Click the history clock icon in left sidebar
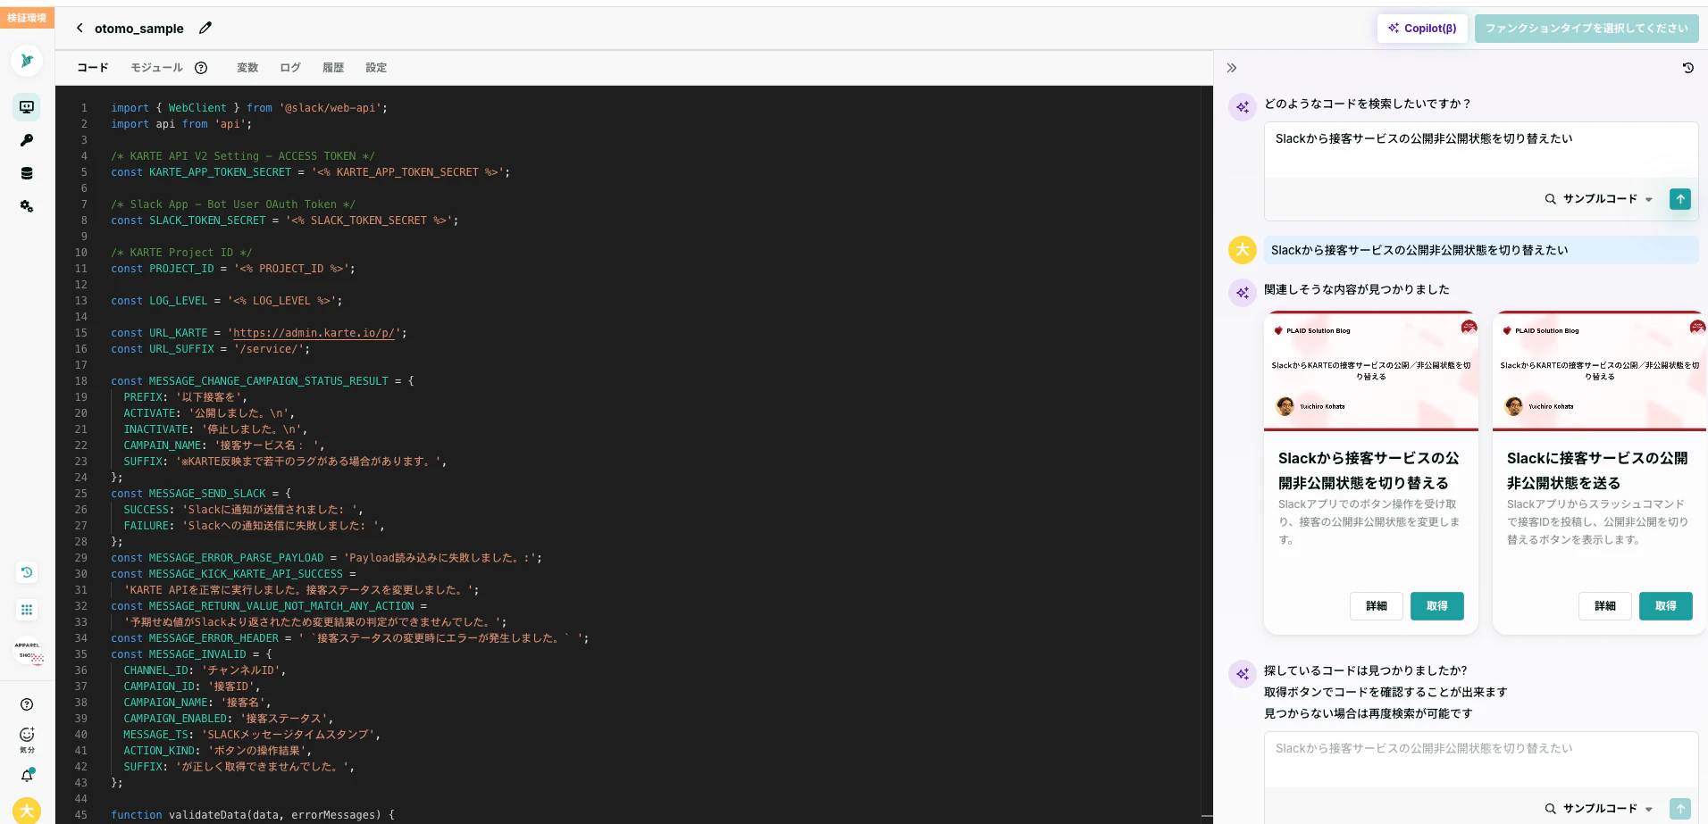Viewport: 1708px width, 824px height. point(27,572)
